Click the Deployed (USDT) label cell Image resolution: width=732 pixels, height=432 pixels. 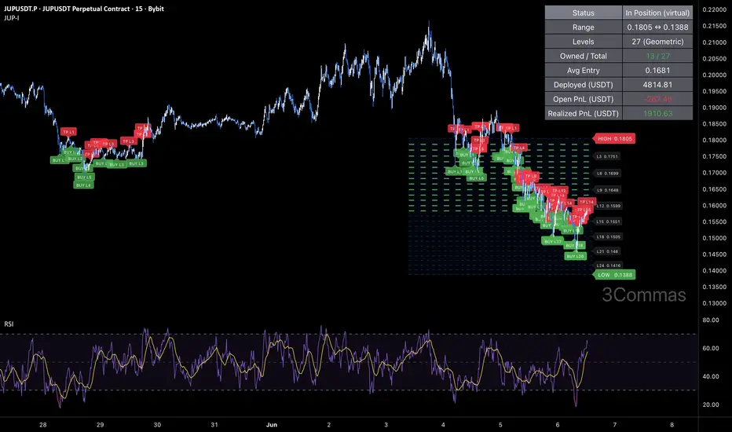(583, 85)
